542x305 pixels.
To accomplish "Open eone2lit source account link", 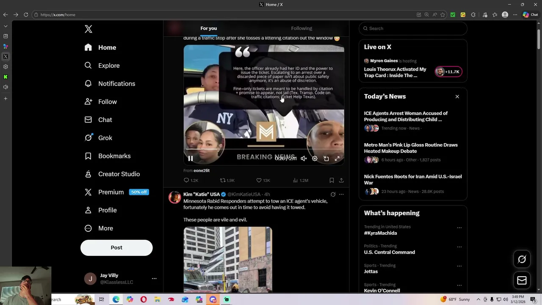I will [x=202, y=171].
